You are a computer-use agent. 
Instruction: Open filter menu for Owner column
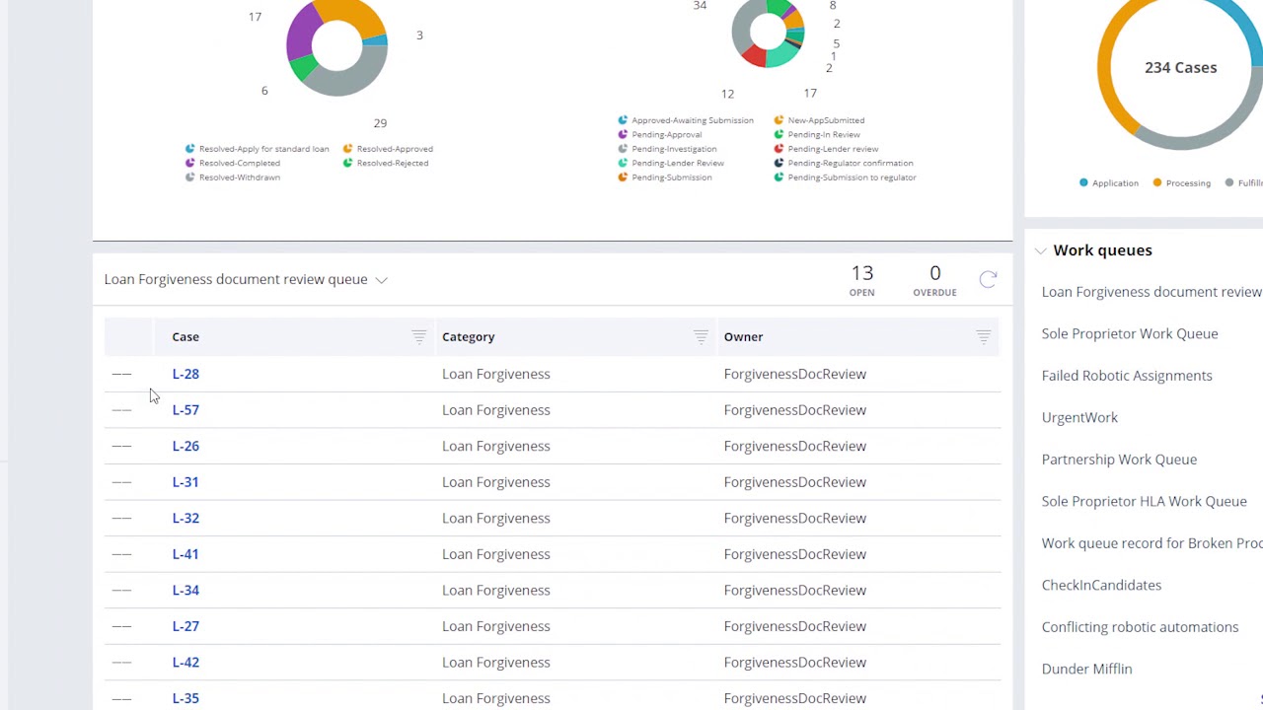coord(983,337)
